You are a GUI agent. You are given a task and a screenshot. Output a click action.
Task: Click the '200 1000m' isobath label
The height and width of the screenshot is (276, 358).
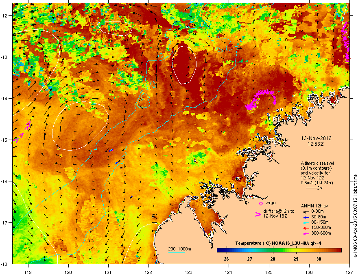(179, 249)
